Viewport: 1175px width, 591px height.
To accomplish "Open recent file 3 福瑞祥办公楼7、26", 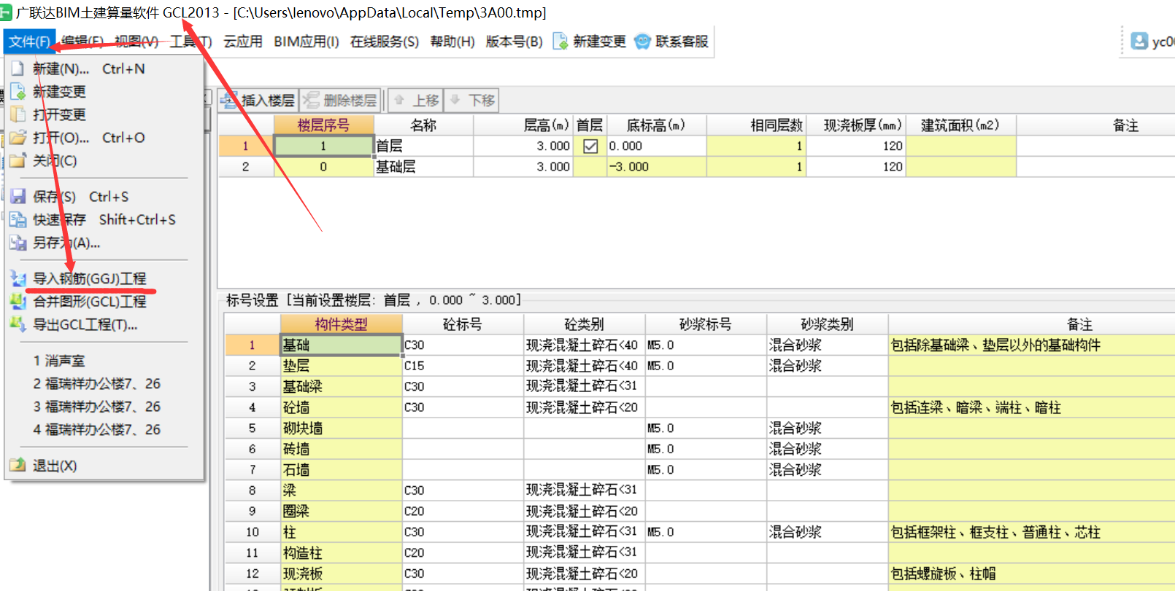I will [104, 407].
